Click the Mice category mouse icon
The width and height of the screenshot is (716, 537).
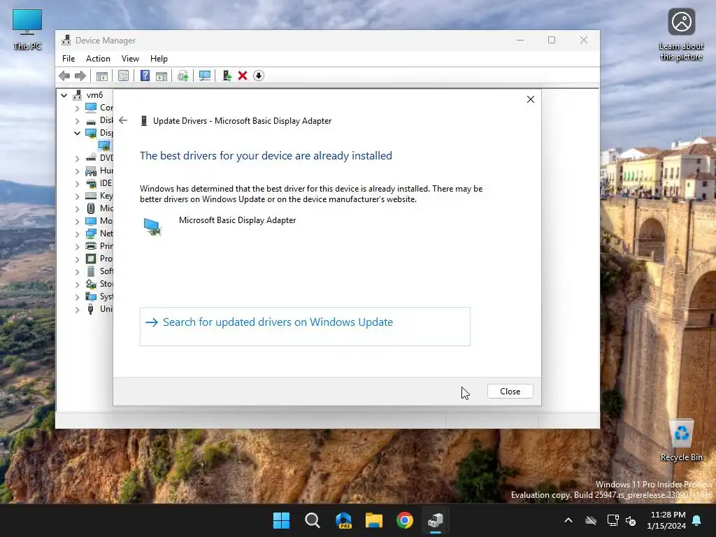coord(91,208)
